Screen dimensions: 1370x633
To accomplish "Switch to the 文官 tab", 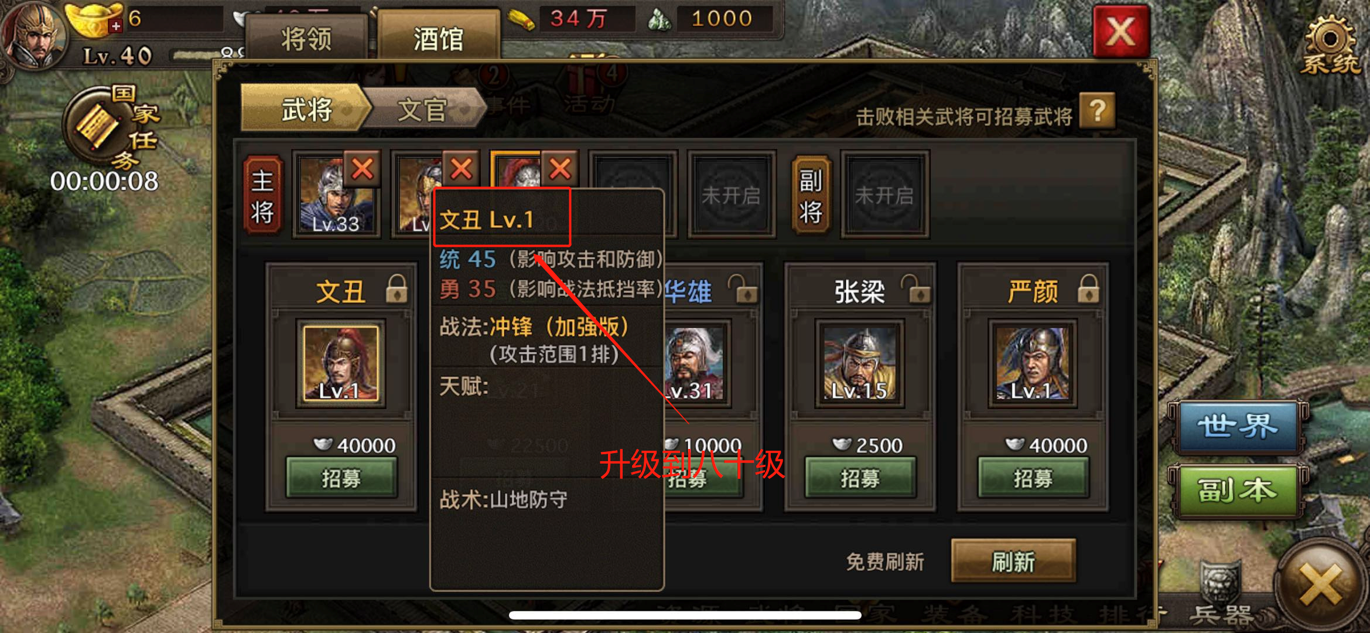I will (x=423, y=109).
